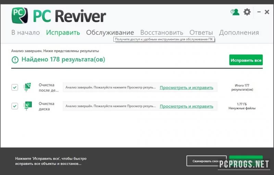Click the PC Reviver title text
This screenshot has height=175, width=274.
click(x=70, y=16)
